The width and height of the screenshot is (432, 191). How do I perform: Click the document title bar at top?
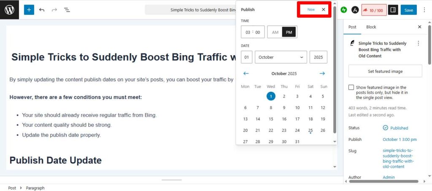[191, 10]
